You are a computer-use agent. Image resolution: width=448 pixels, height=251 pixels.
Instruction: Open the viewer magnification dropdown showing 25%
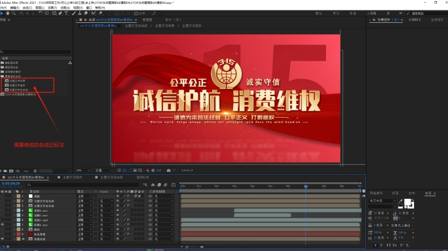pyautogui.click(x=83, y=171)
